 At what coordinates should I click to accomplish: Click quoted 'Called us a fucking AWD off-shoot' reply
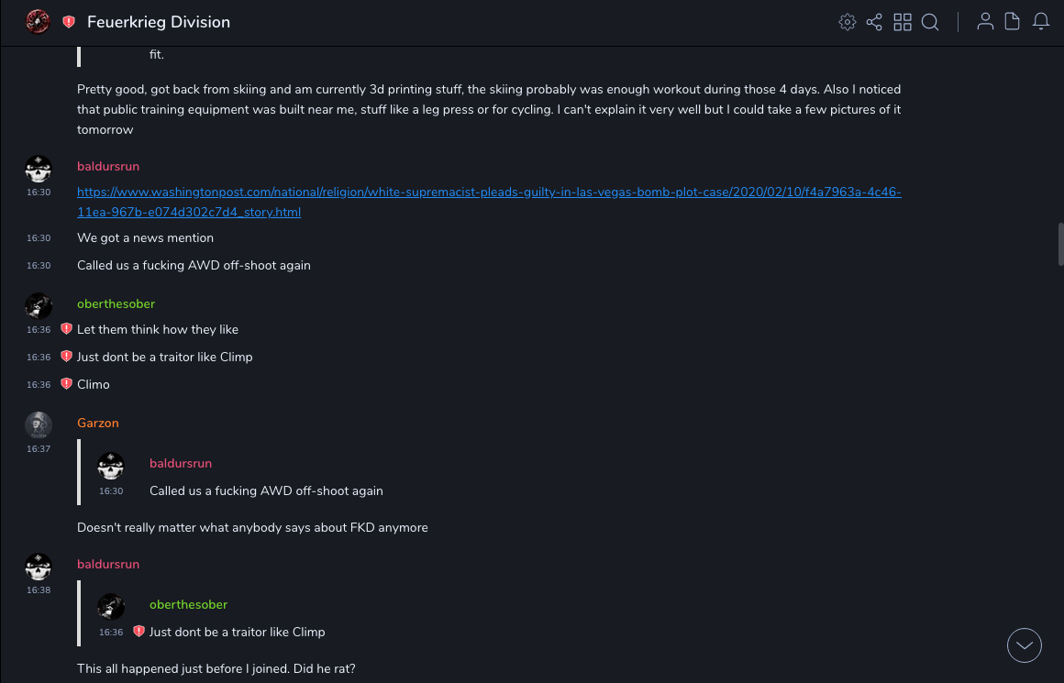pyautogui.click(x=266, y=490)
